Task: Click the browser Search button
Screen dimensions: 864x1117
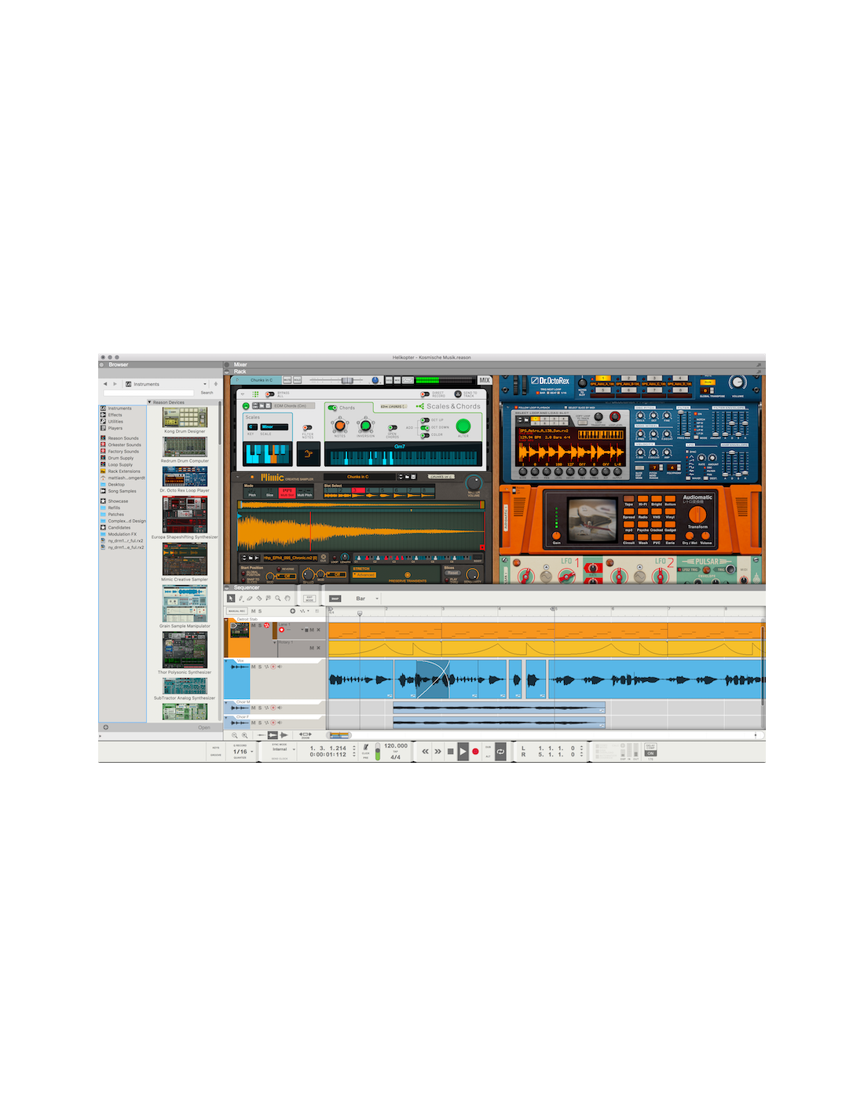Action: 207,393
